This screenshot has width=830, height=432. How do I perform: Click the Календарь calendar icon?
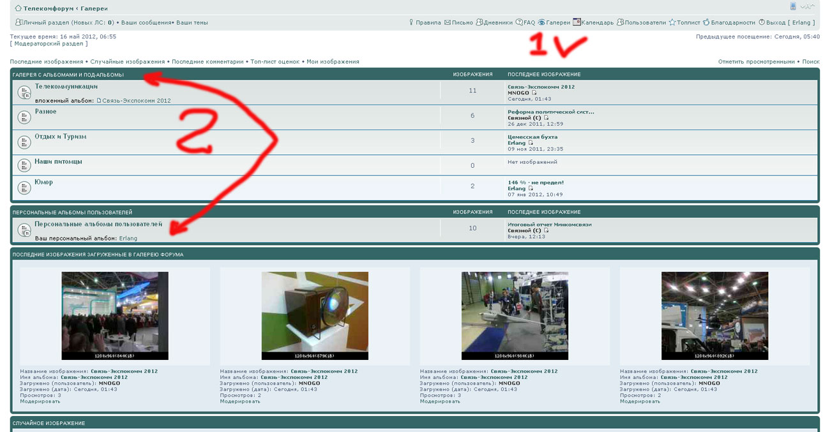tap(577, 22)
